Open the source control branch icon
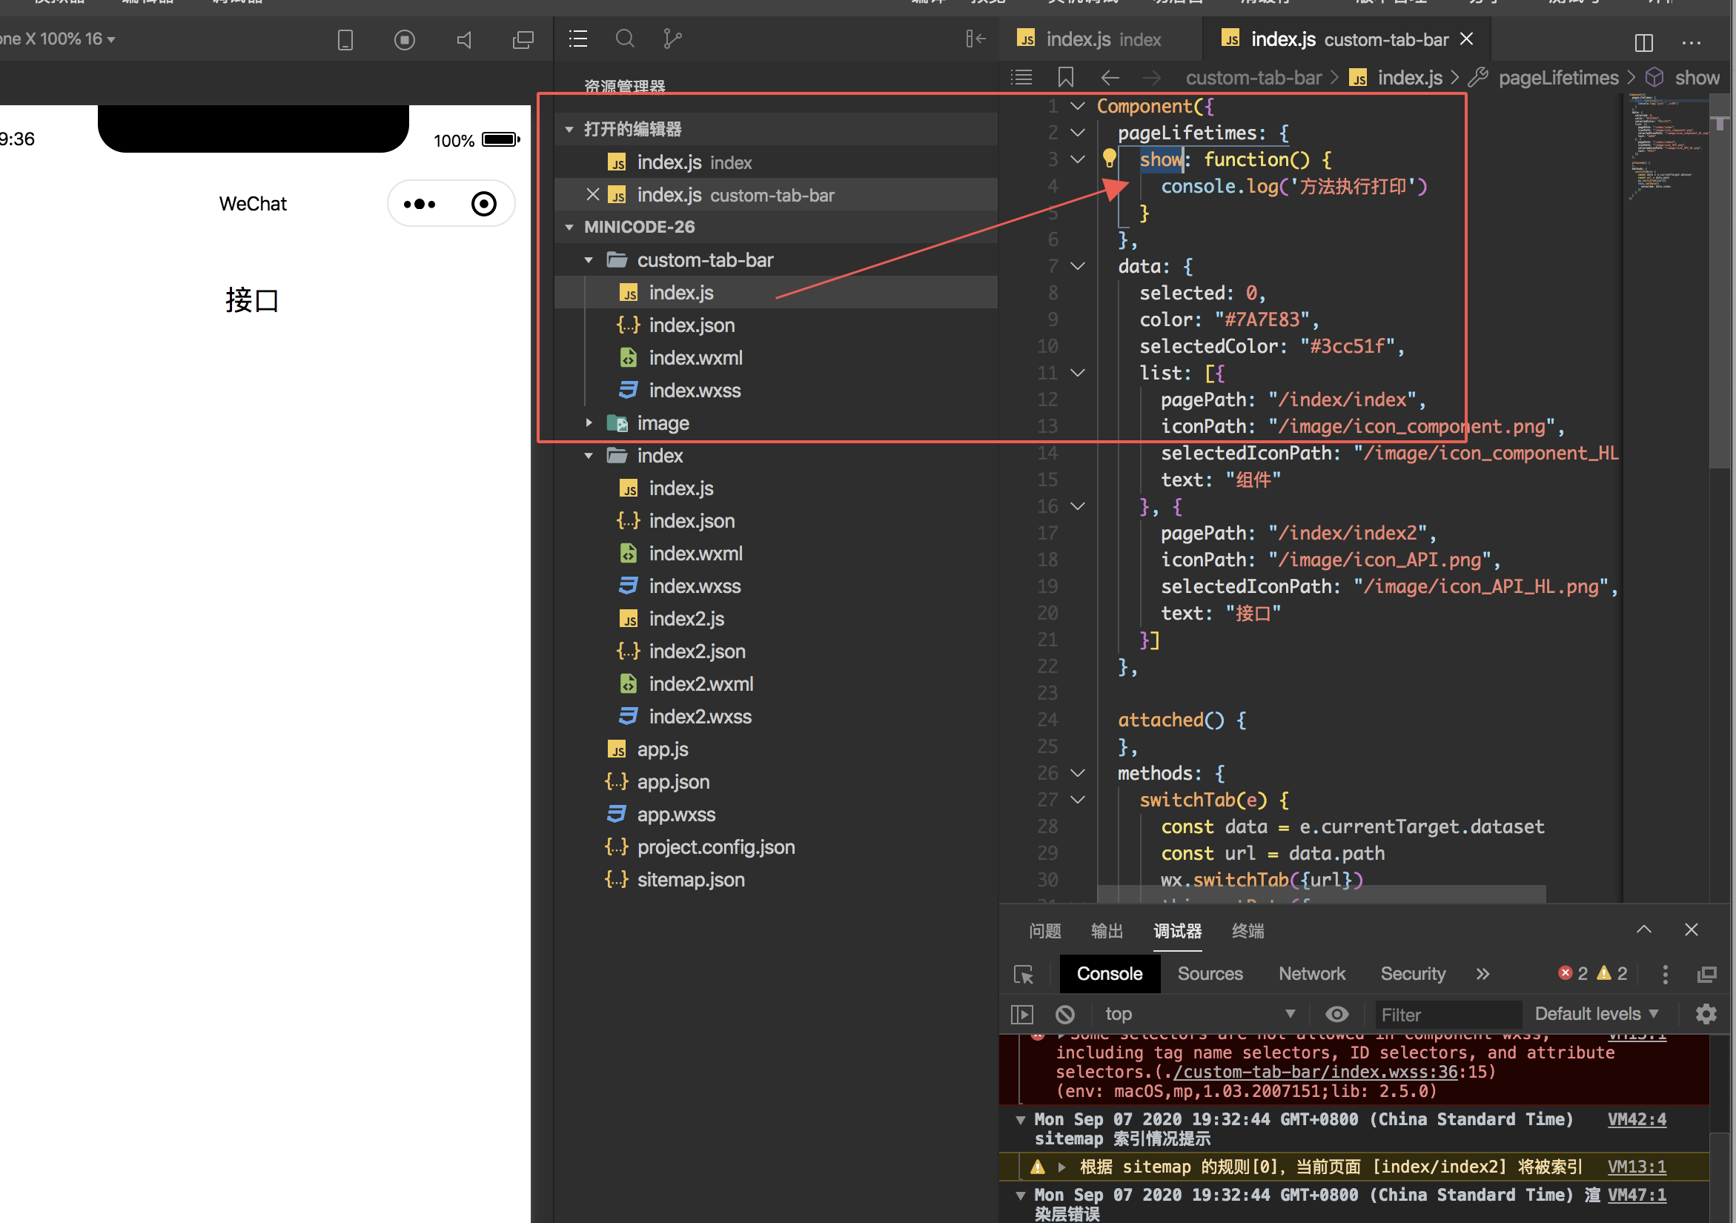Image resolution: width=1736 pixels, height=1223 pixels. (672, 39)
